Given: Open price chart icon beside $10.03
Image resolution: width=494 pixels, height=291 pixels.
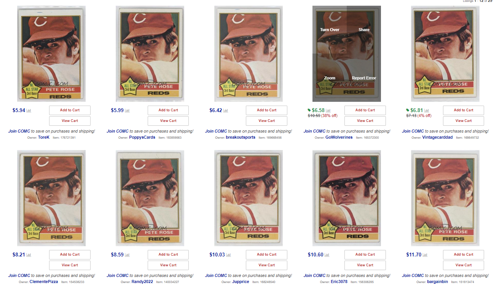Looking at the screenshot, I should click(x=229, y=255).
